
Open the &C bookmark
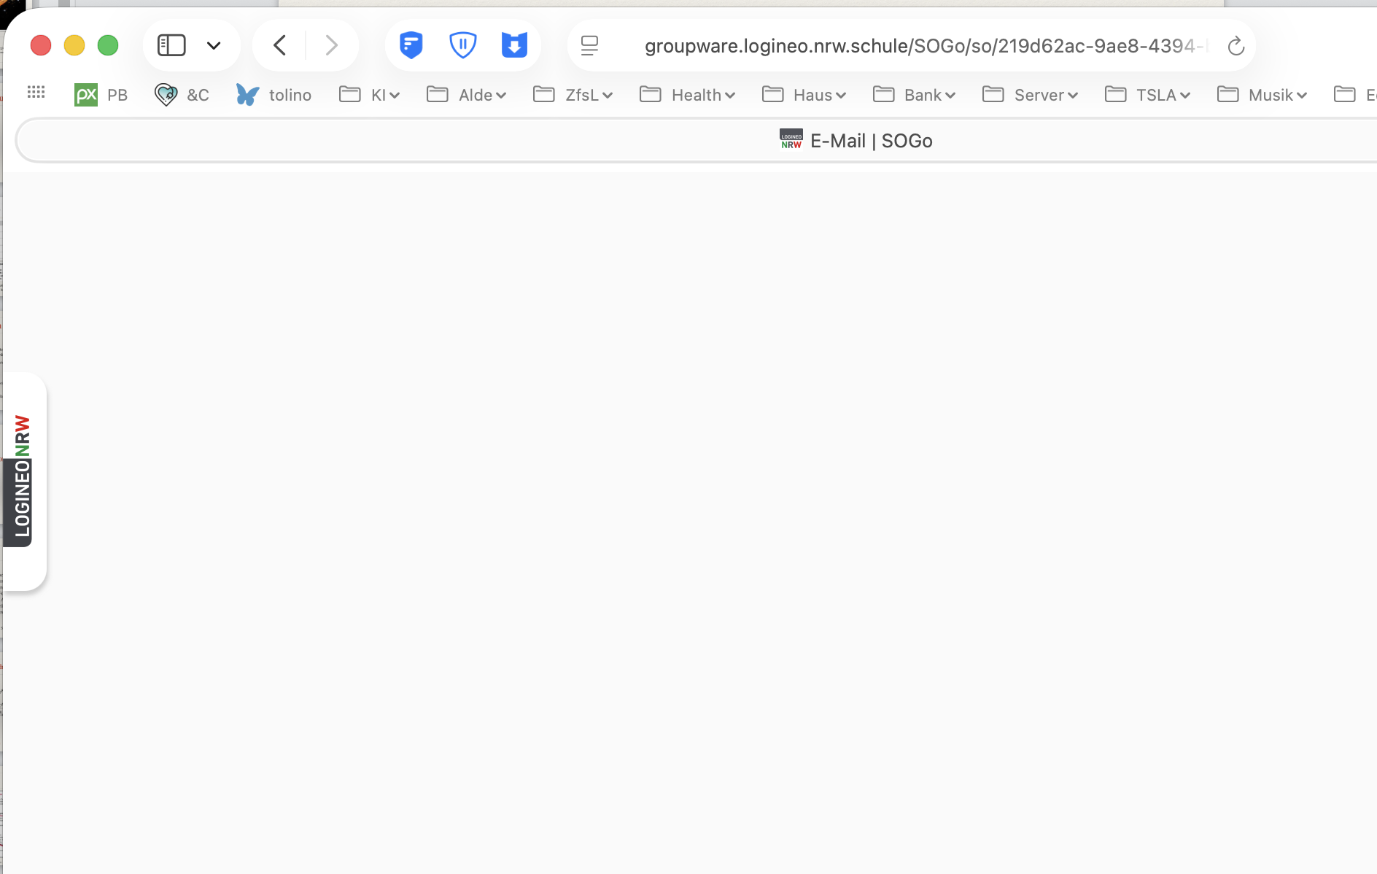(182, 95)
